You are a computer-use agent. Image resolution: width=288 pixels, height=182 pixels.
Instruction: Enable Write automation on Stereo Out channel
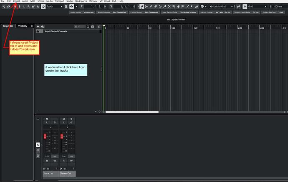pyautogui.click(x=71, y=161)
